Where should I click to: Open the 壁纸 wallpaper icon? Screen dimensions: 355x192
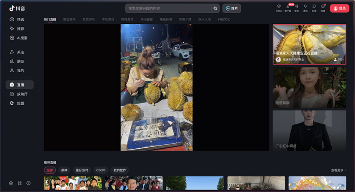coord(297,8)
